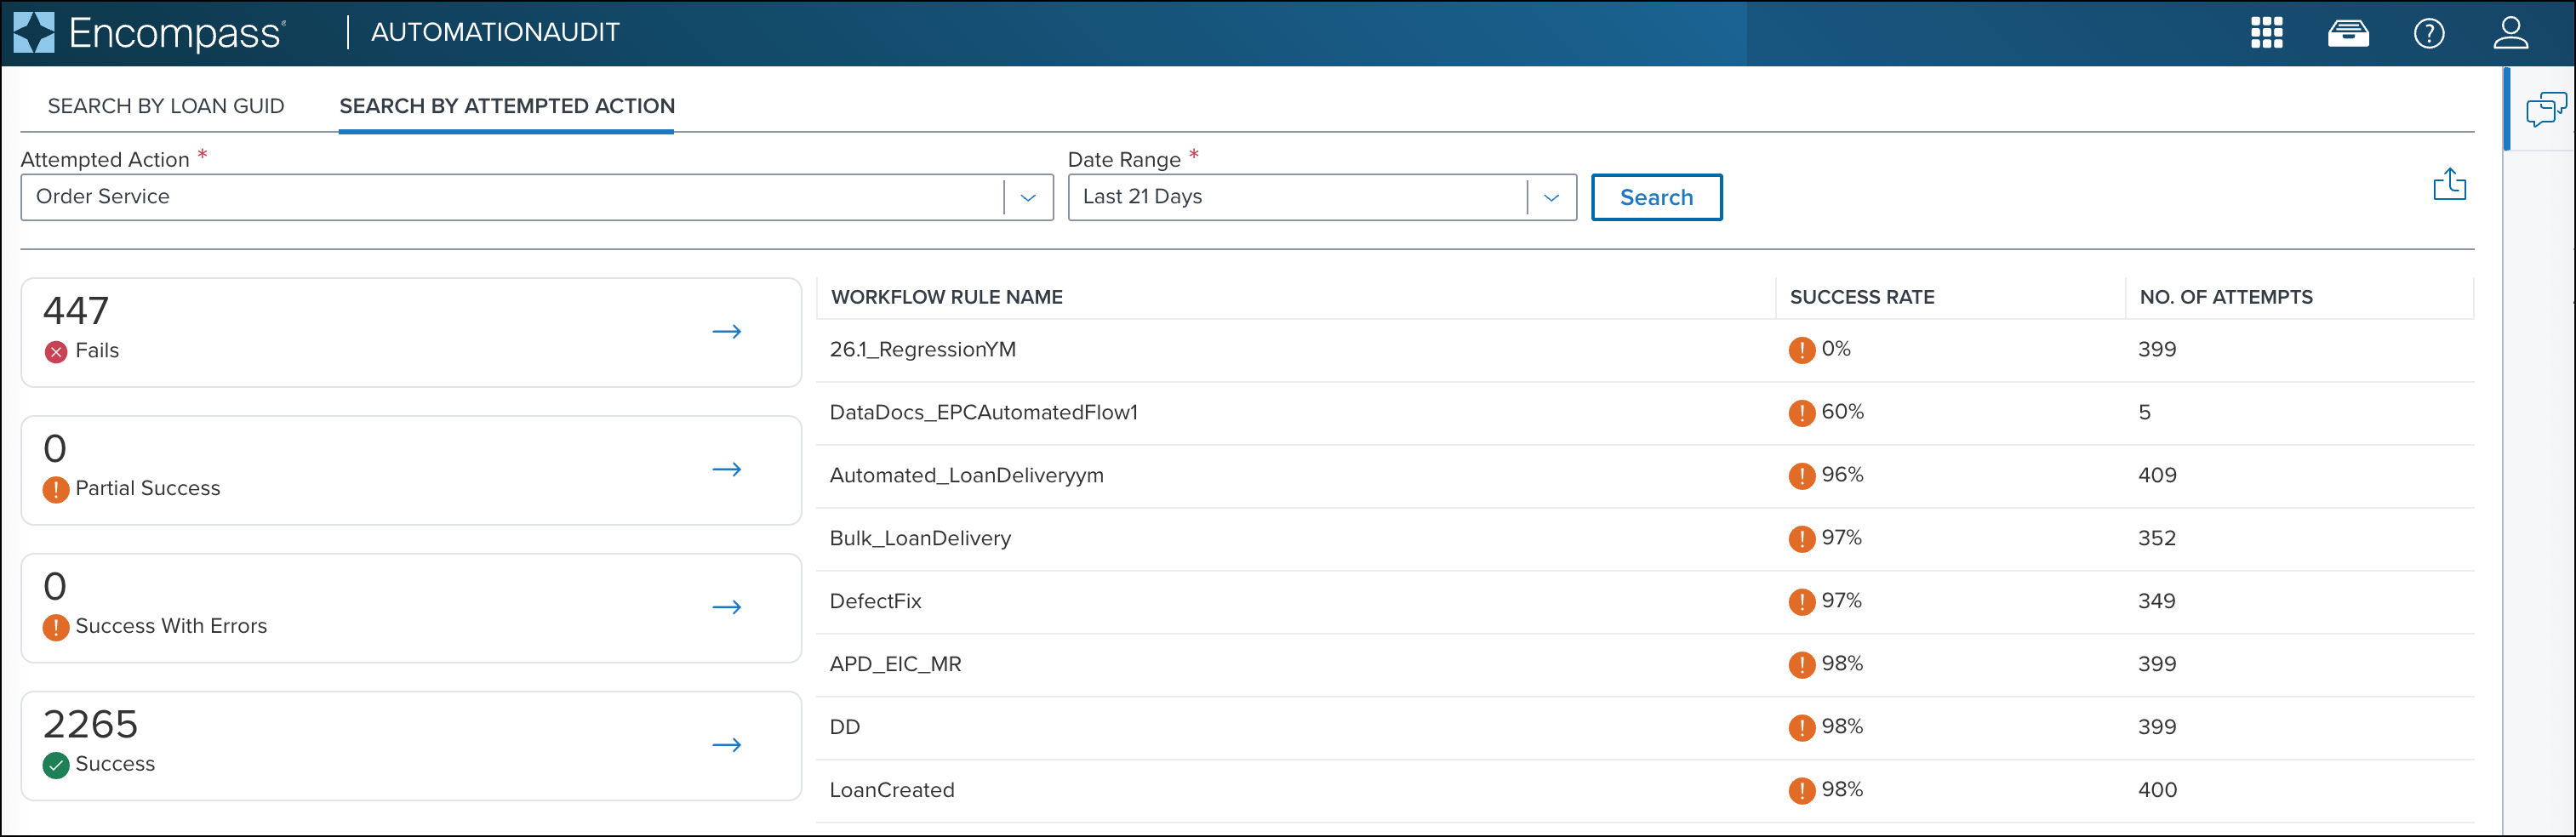Open Fails details with arrow icon
The height and width of the screenshot is (837, 2576).
[x=726, y=332]
